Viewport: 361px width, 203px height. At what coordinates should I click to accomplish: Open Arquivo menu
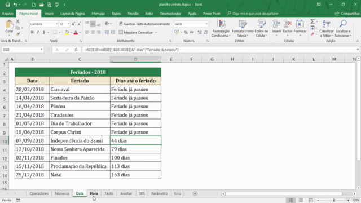click(7, 14)
